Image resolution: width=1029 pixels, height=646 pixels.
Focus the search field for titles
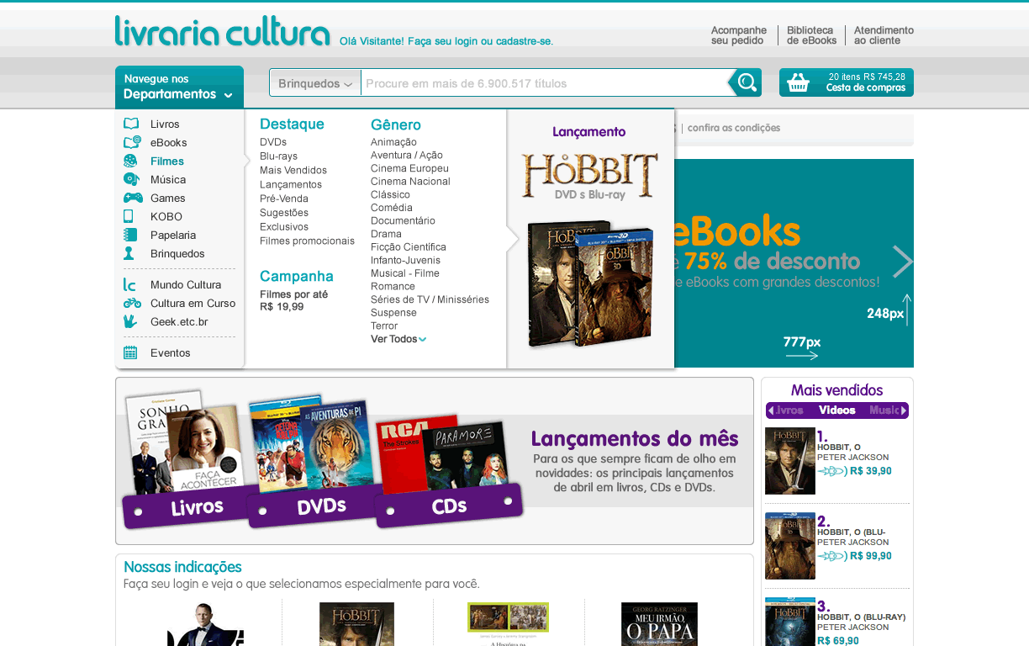click(x=545, y=83)
